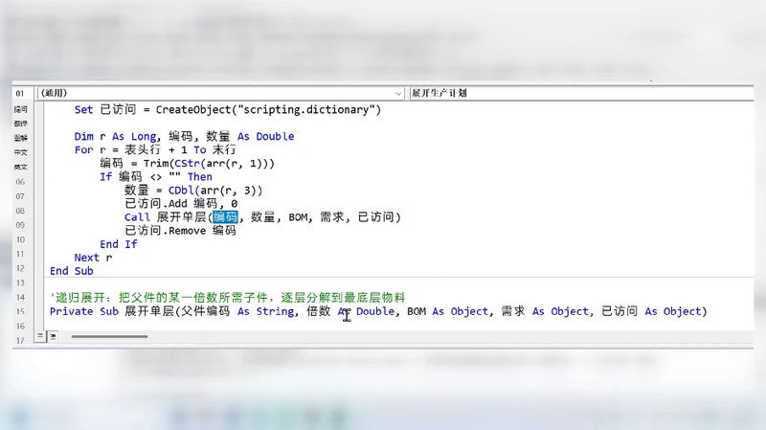Click the Dim keyword in the declaration line
The image size is (766, 430).
coord(84,136)
